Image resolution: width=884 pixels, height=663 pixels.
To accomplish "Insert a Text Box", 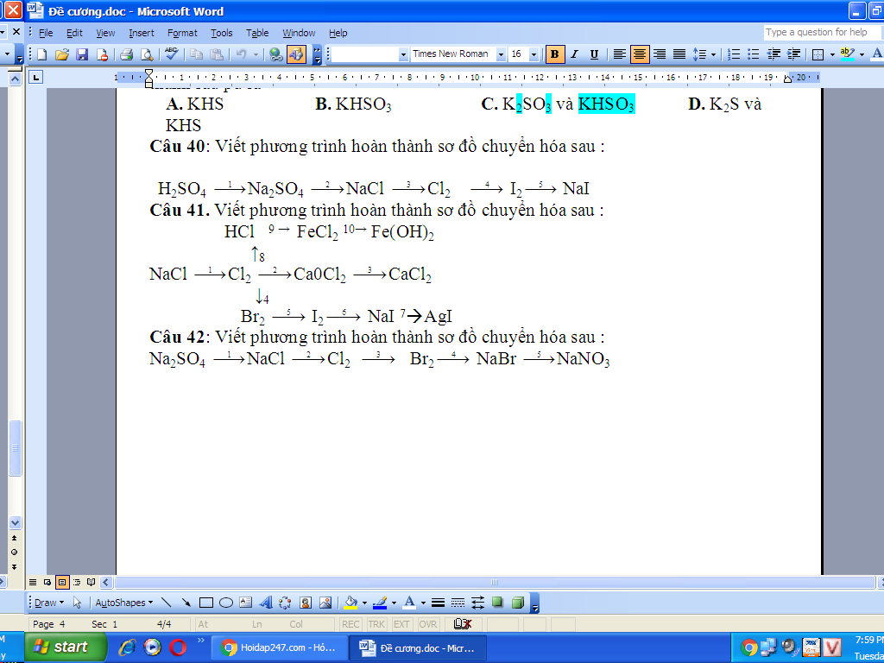I will pos(246,603).
